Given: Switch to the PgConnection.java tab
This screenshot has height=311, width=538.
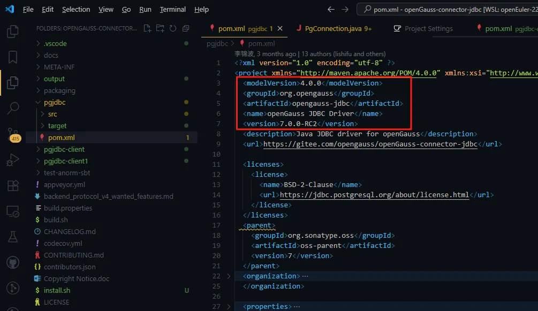Looking at the screenshot, I should (x=334, y=28).
